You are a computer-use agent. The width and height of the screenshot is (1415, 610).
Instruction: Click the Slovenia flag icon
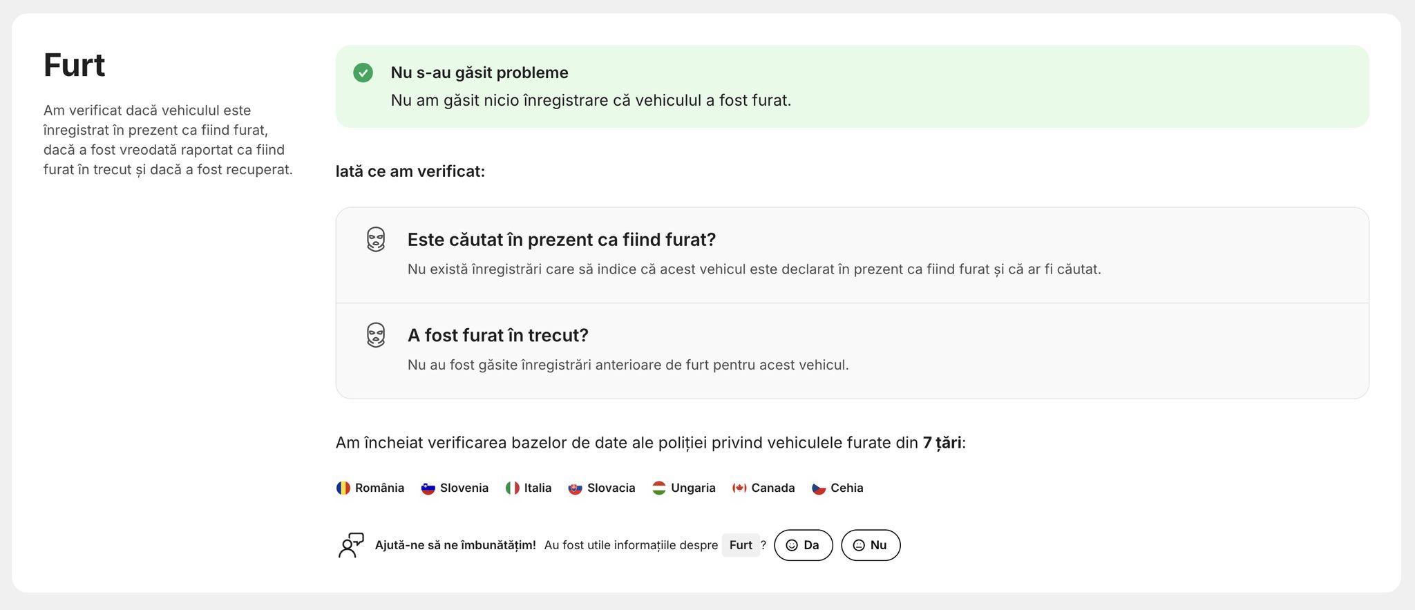pyautogui.click(x=428, y=488)
